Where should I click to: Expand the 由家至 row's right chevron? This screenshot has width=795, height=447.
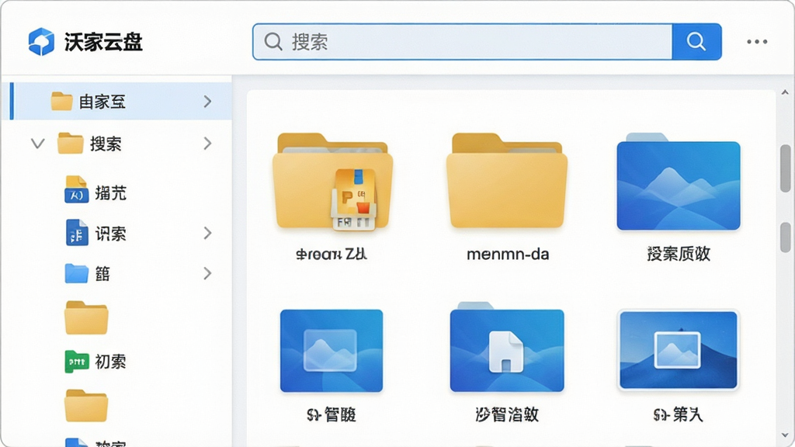[207, 102]
